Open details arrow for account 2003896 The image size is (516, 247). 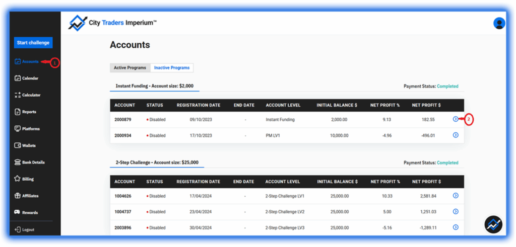[456, 227]
